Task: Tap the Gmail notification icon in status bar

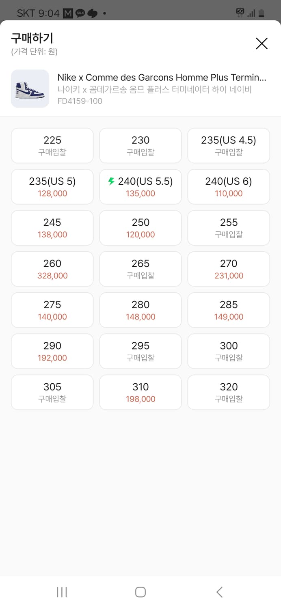Action: [x=68, y=13]
